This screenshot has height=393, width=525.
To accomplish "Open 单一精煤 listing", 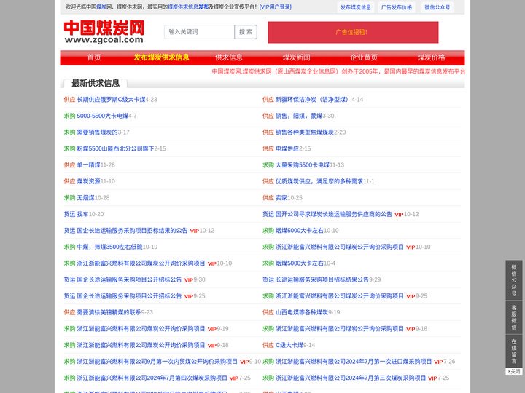I will [x=88, y=165].
